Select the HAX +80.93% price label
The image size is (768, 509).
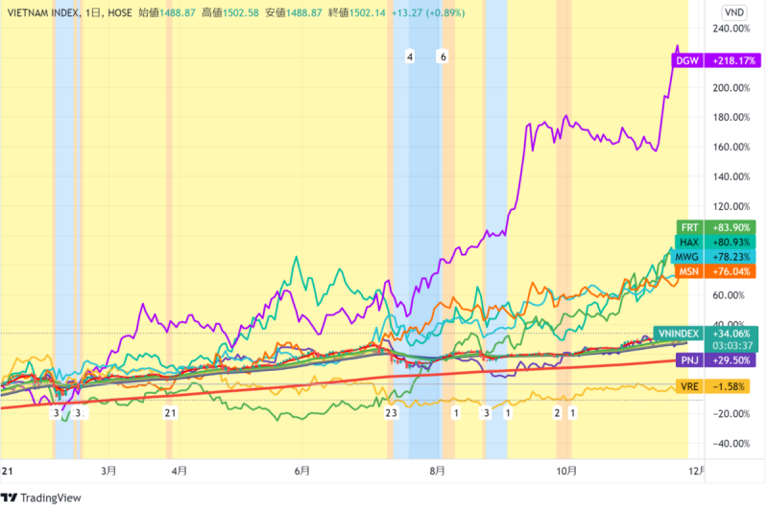[715, 242]
